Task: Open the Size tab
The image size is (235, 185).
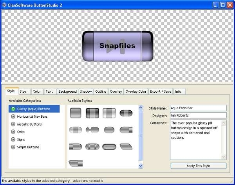Action: coord(24,92)
